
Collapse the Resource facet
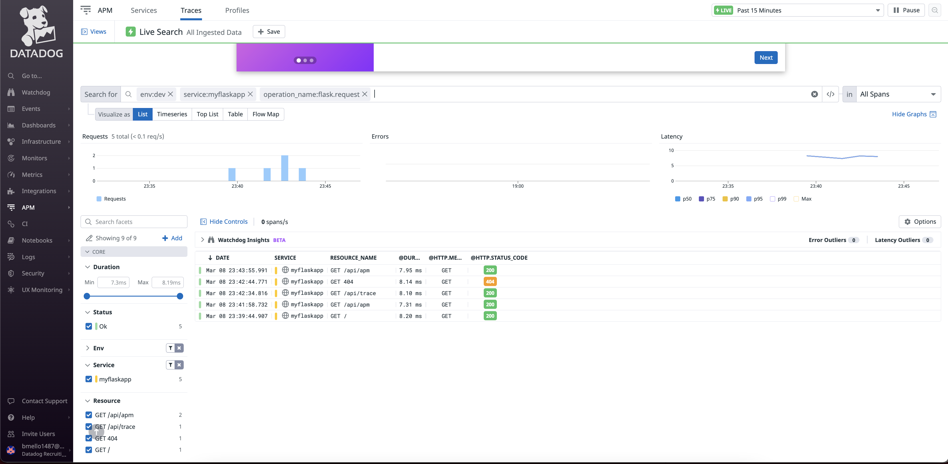coord(88,401)
